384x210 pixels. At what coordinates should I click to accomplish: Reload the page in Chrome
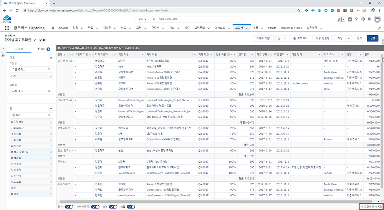(17, 10)
